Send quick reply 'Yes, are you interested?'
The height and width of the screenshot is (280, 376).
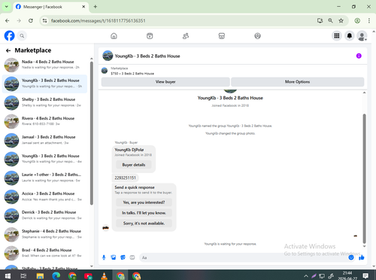pyautogui.click(x=144, y=202)
